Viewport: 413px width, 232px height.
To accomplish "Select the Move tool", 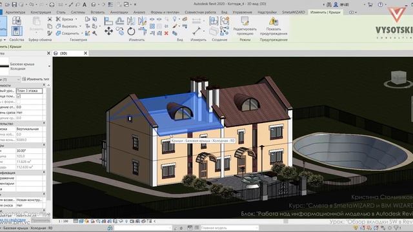I will pos(108,32).
